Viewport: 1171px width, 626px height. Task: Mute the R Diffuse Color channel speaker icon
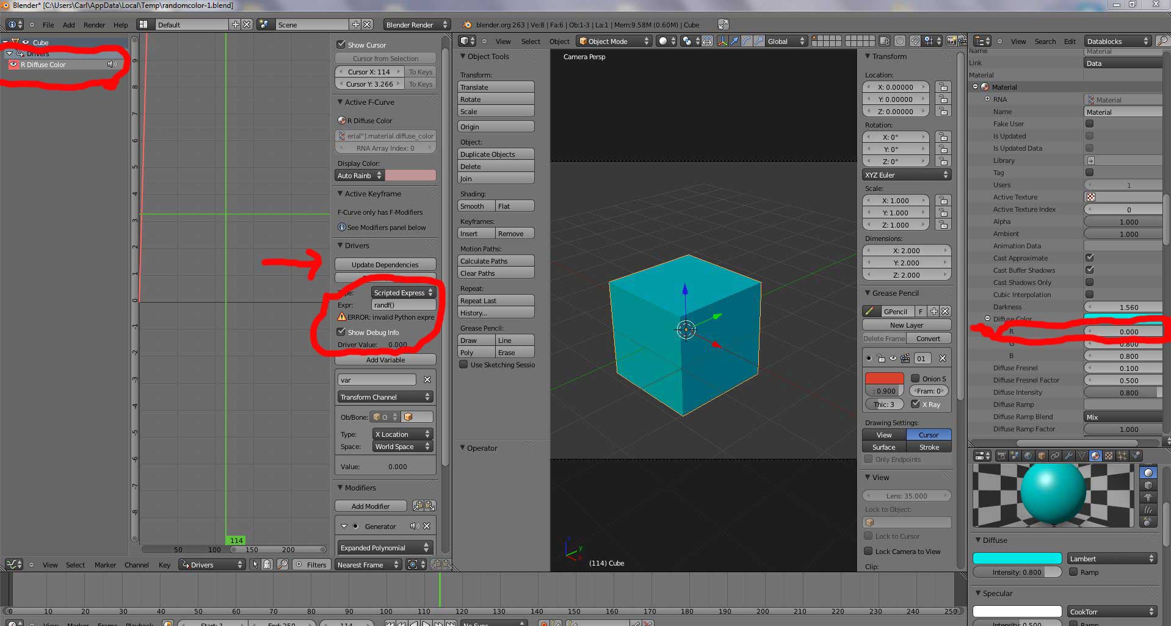pyautogui.click(x=111, y=64)
